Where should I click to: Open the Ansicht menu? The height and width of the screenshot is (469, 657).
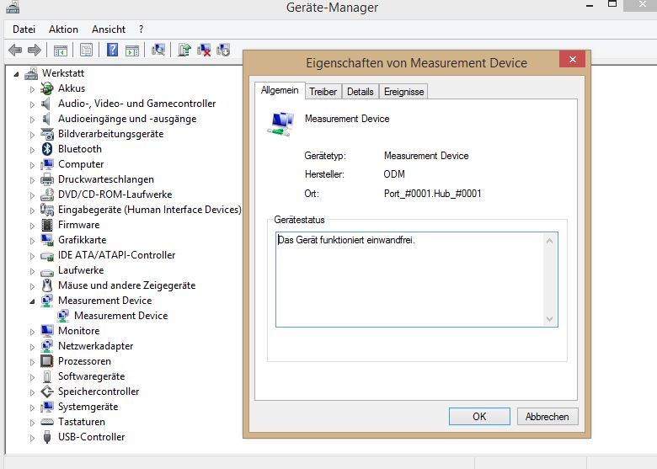tap(109, 29)
